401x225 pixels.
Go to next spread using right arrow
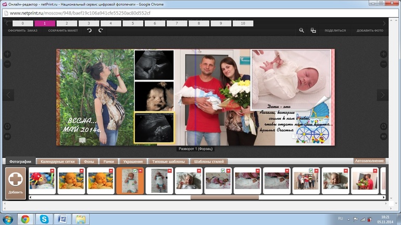(x=383, y=95)
